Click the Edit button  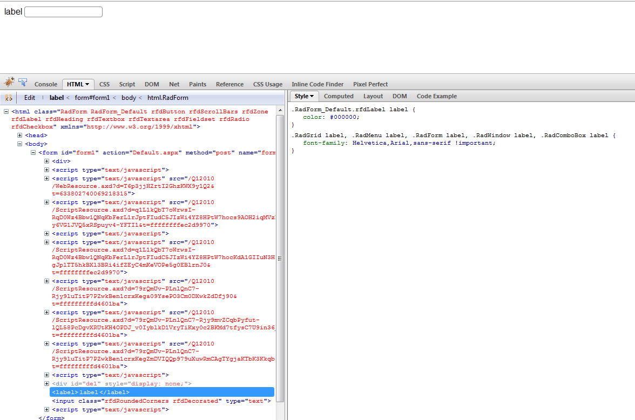[x=30, y=98]
